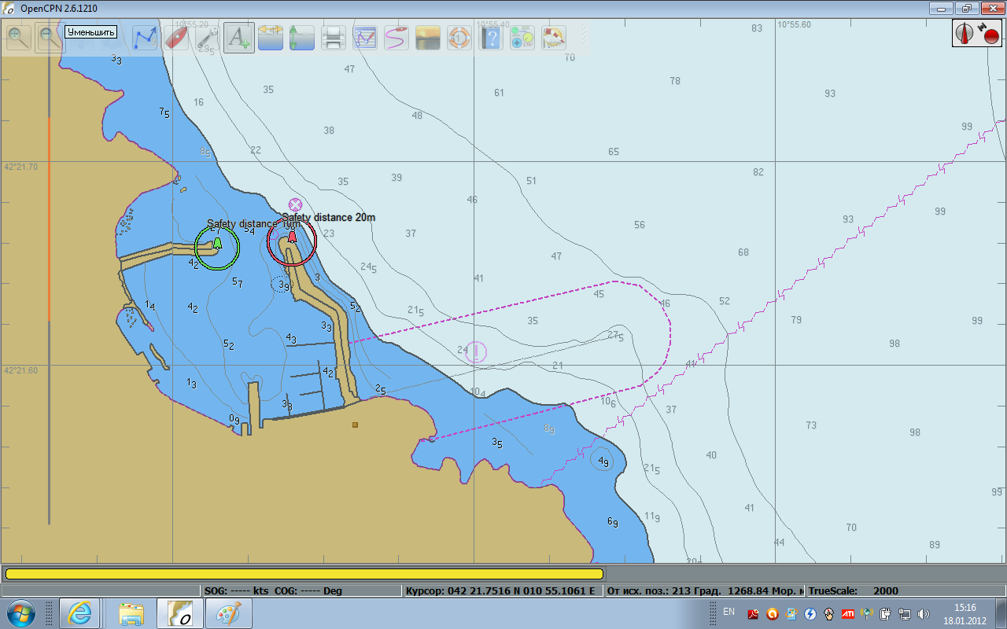Image resolution: width=1007 pixels, height=629 pixels.
Task: Open the Help book icon
Action: [x=491, y=37]
